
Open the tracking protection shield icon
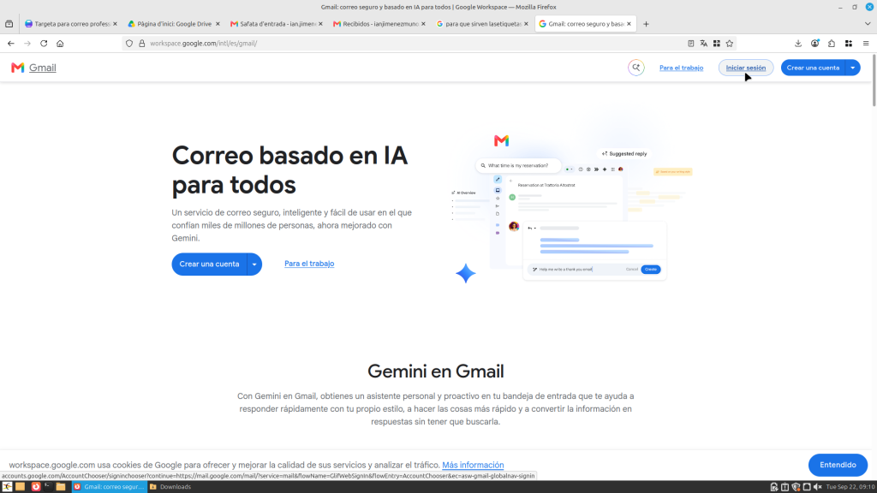coord(129,43)
